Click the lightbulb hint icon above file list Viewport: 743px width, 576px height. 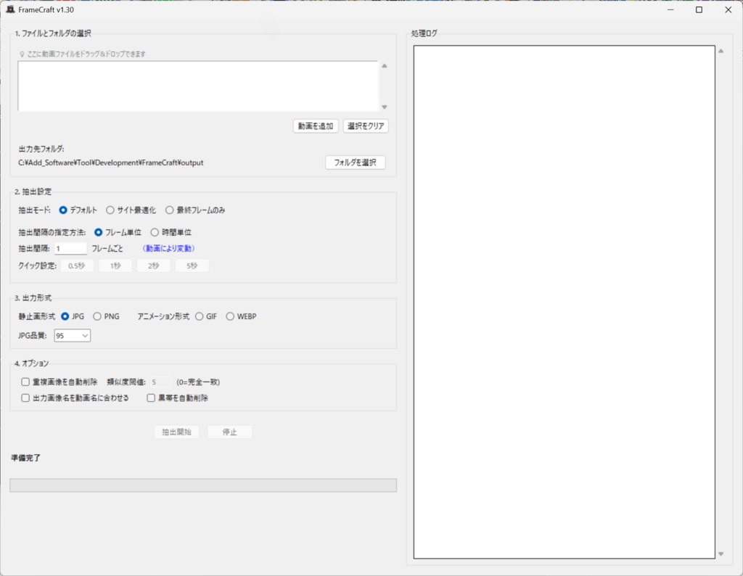pos(22,54)
